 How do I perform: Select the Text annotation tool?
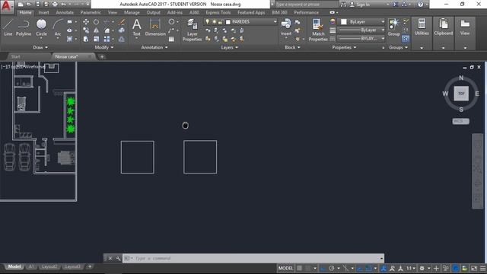(137, 27)
